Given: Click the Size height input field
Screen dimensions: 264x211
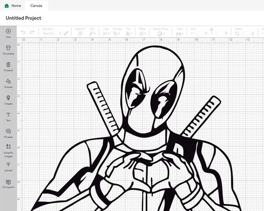Looking at the screenshot, I should pyautogui.click(x=219, y=33).
